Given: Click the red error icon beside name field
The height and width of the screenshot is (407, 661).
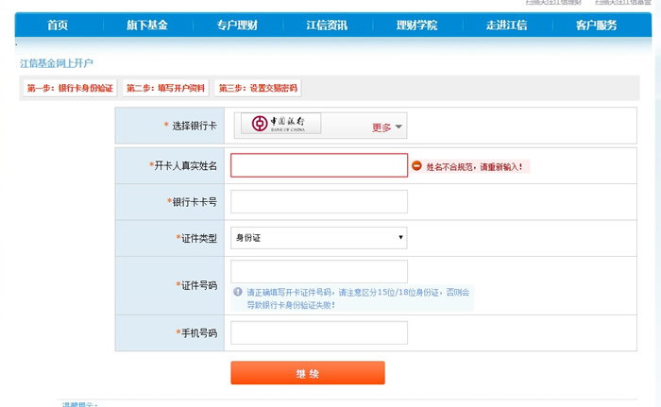Looking at the screenshot, I should coord(416,166).
